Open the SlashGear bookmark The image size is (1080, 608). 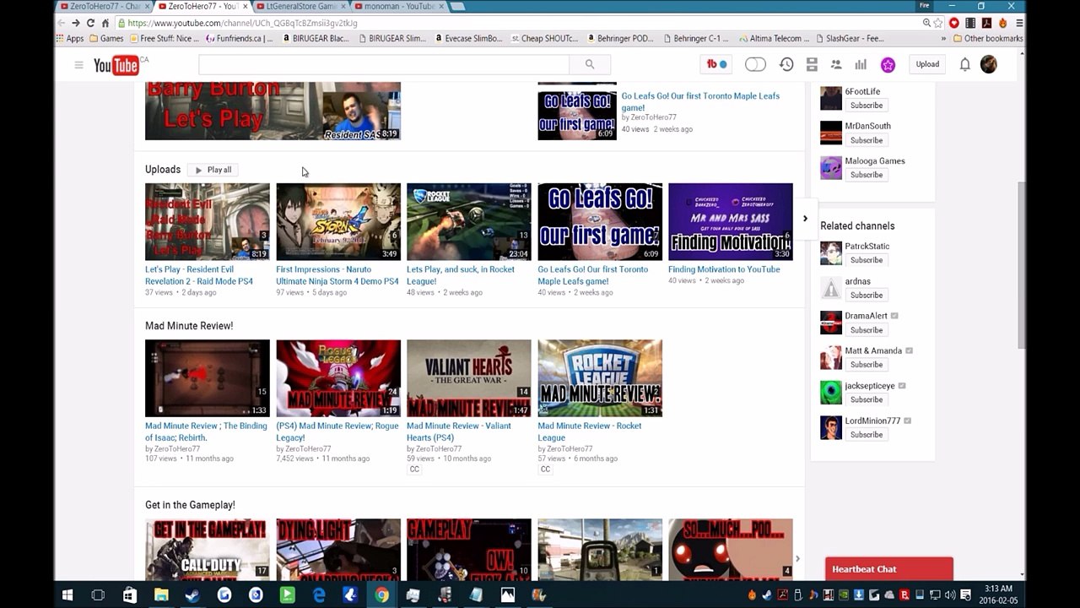click(x=850, y=38)
